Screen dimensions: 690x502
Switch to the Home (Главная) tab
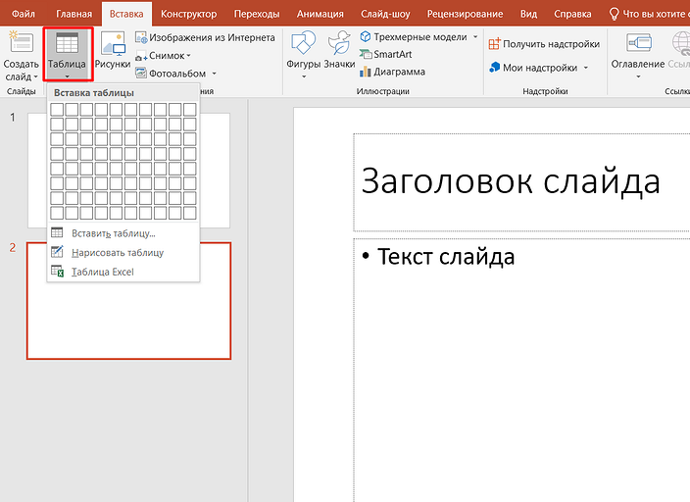[x=74, y=14]
